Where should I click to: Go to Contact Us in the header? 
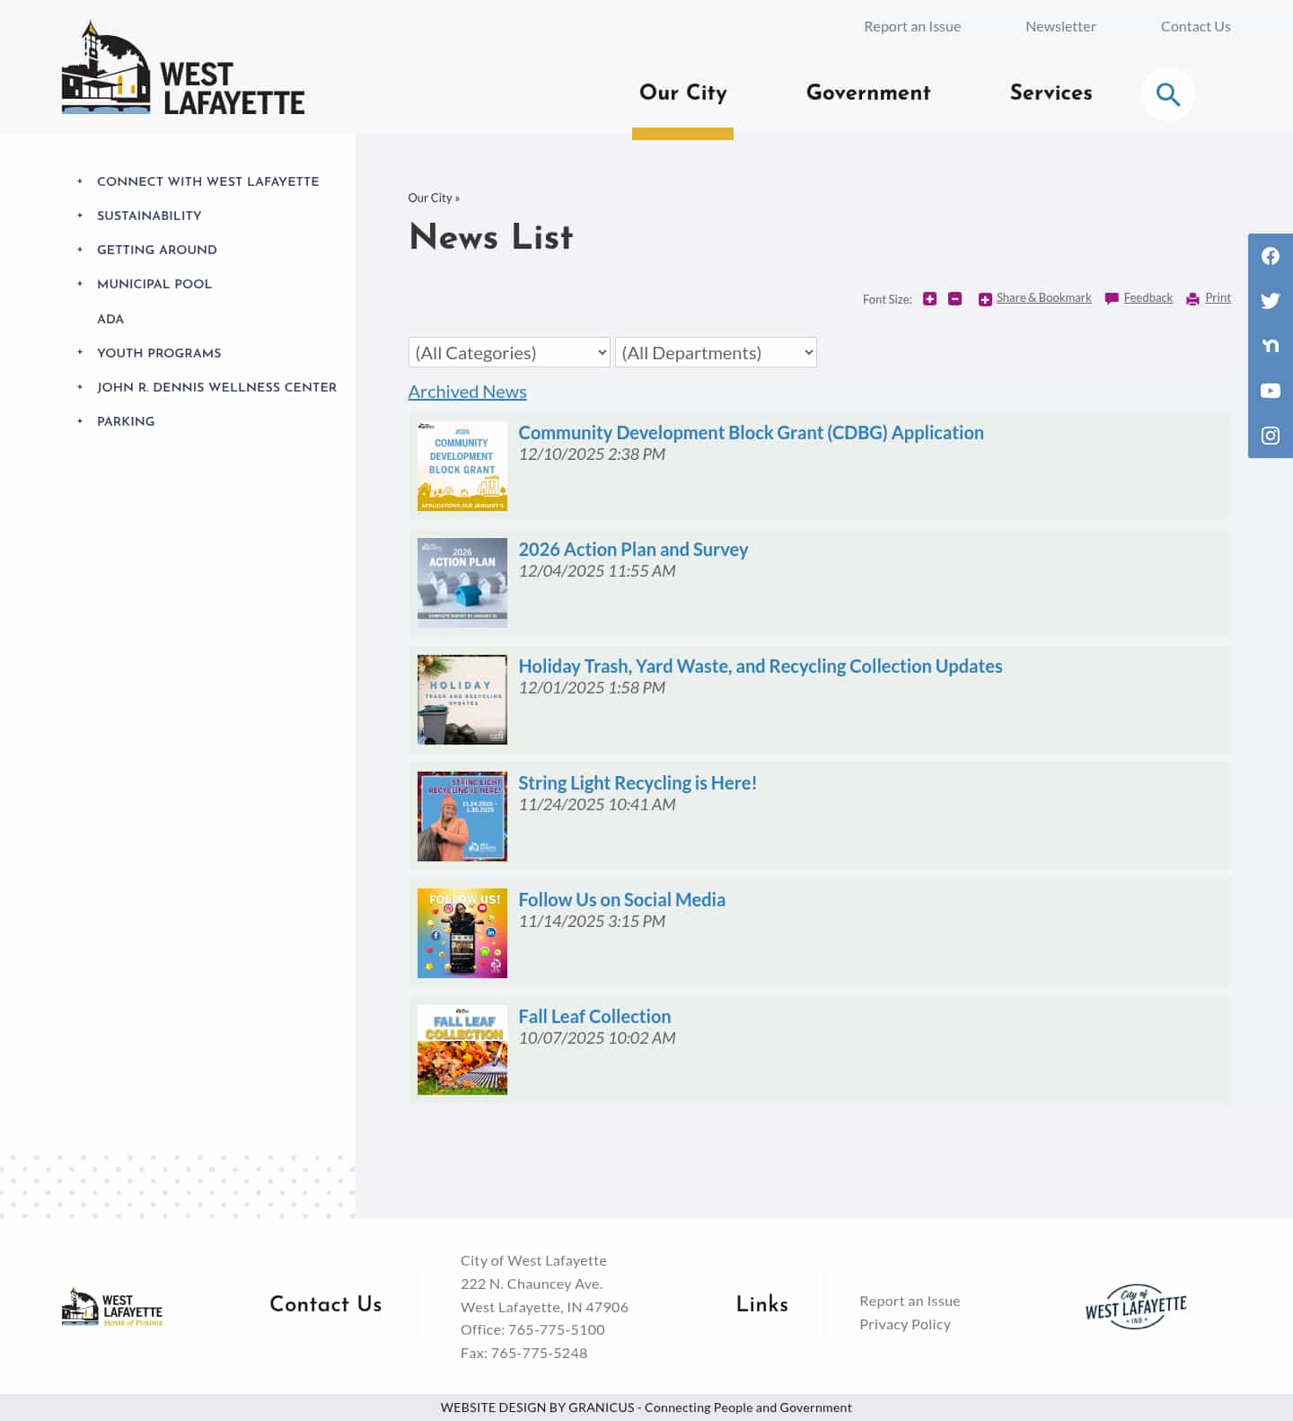pos(1195,26)
